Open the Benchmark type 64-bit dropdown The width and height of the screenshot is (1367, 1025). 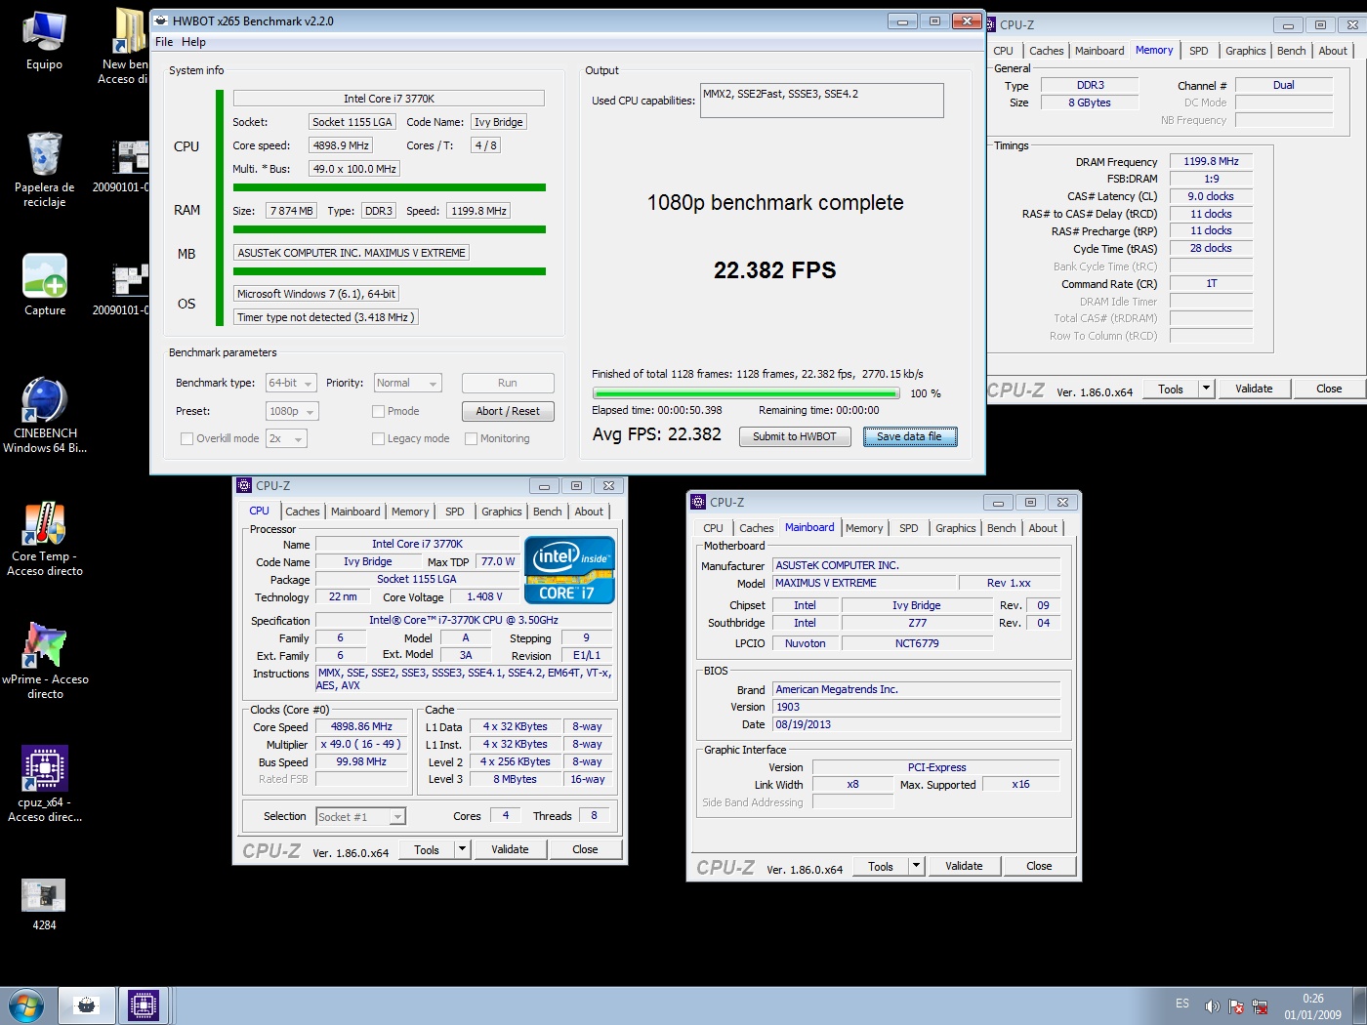[292, 384]
